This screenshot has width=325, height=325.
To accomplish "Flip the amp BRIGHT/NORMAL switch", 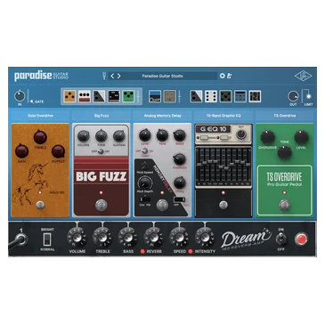I will [x=47, y=240].
